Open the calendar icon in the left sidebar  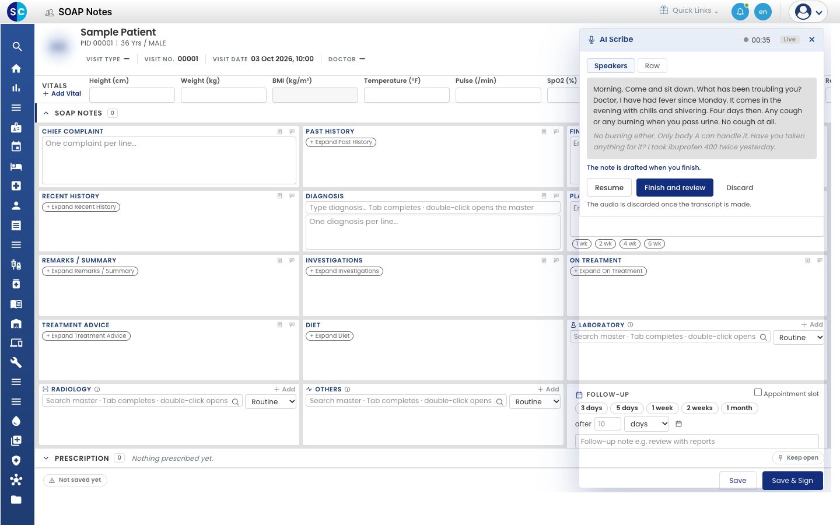pyautogui.click(x=16, y=146)
